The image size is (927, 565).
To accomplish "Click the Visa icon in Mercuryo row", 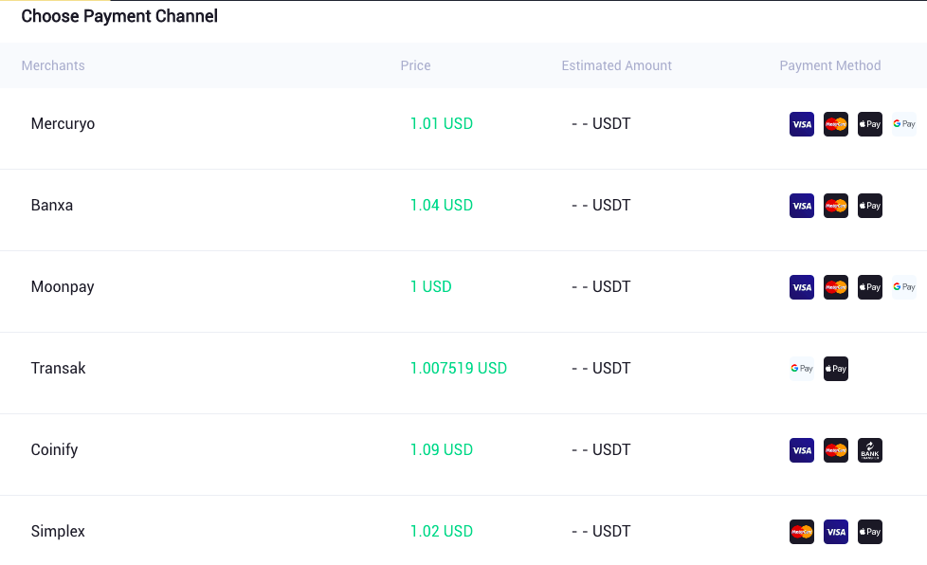I will 801,124.
